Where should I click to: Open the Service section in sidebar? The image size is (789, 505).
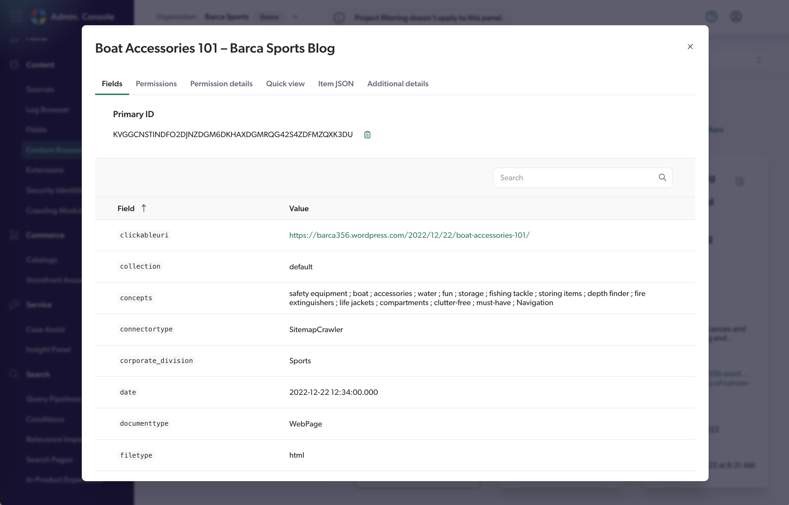(x=39, y=305)
